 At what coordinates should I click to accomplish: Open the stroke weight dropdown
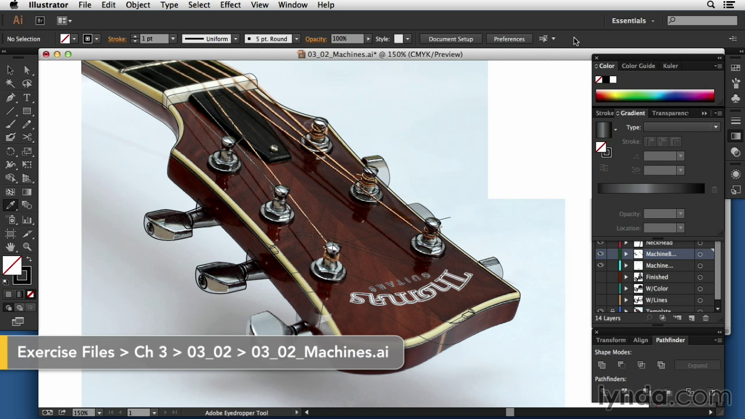(173, 39)
